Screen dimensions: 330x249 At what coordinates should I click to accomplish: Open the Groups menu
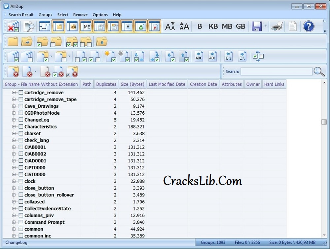click(x=45, y=15)
